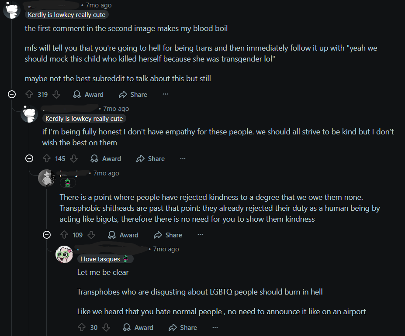The height and width of the screenshot is (336, 405).
Task: Downvote the comment with 30 points
Action: point(106,327)
